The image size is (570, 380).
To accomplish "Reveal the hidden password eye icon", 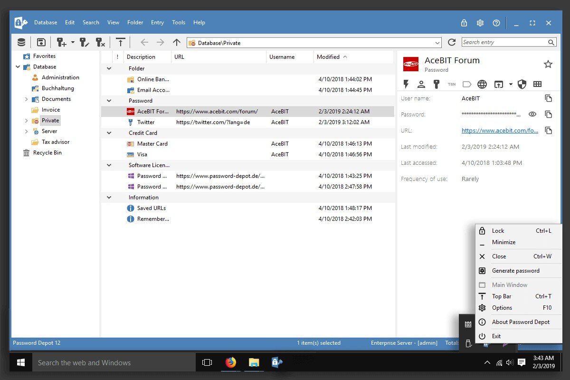I will (532, 114).
